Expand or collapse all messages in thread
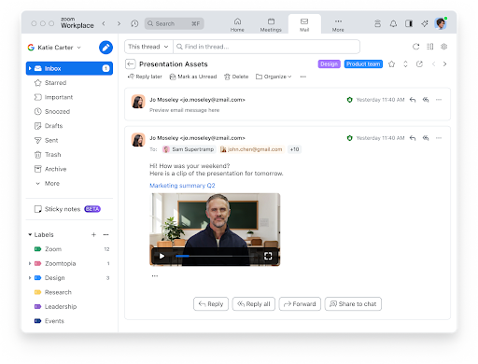 [405, 64]
